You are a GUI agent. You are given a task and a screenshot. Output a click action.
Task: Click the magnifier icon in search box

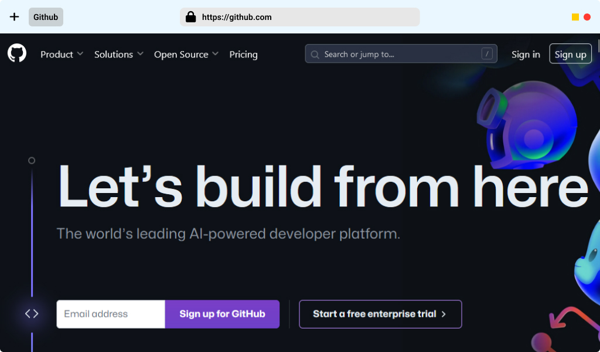point(315,55)
